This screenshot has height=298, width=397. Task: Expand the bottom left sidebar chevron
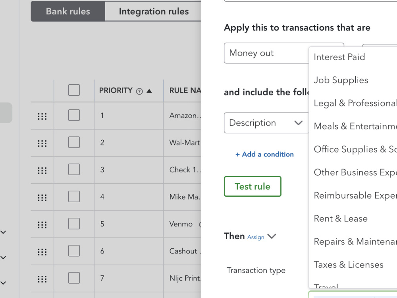3,283
